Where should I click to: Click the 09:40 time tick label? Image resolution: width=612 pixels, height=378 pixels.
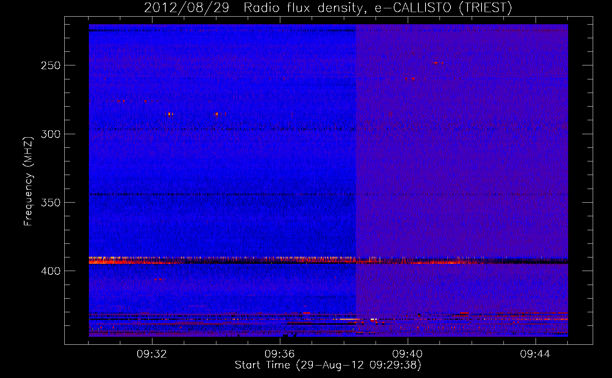[x=407, y=354]
